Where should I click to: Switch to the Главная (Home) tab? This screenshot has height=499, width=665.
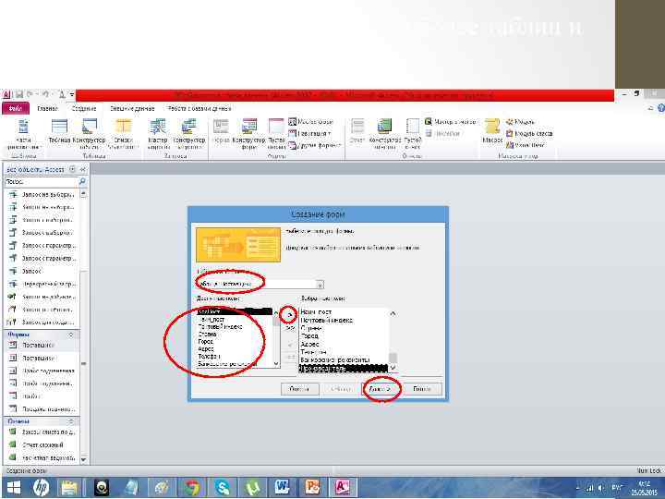[47, 109]
